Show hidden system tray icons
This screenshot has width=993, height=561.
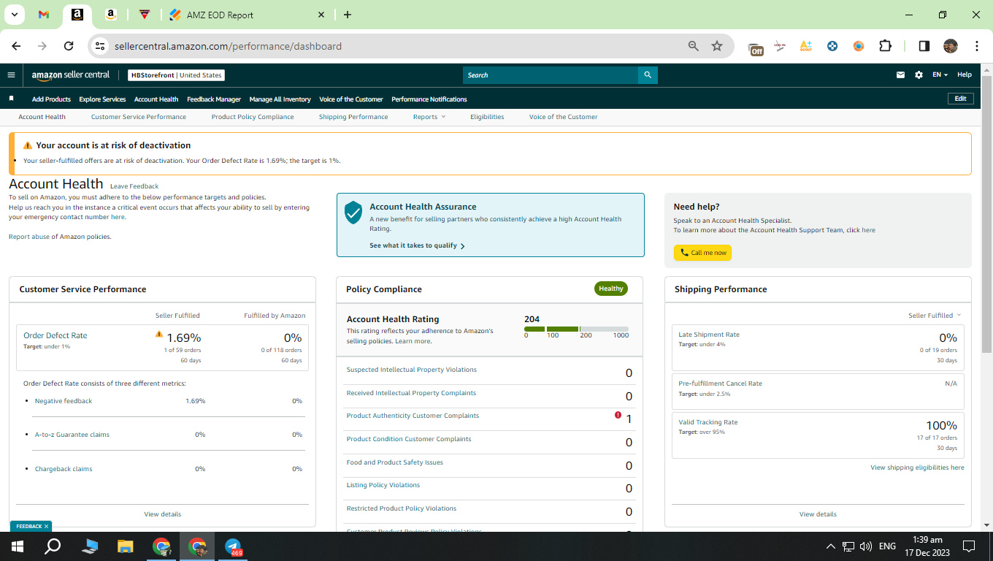pyautogui.click(x=831, y=546)
